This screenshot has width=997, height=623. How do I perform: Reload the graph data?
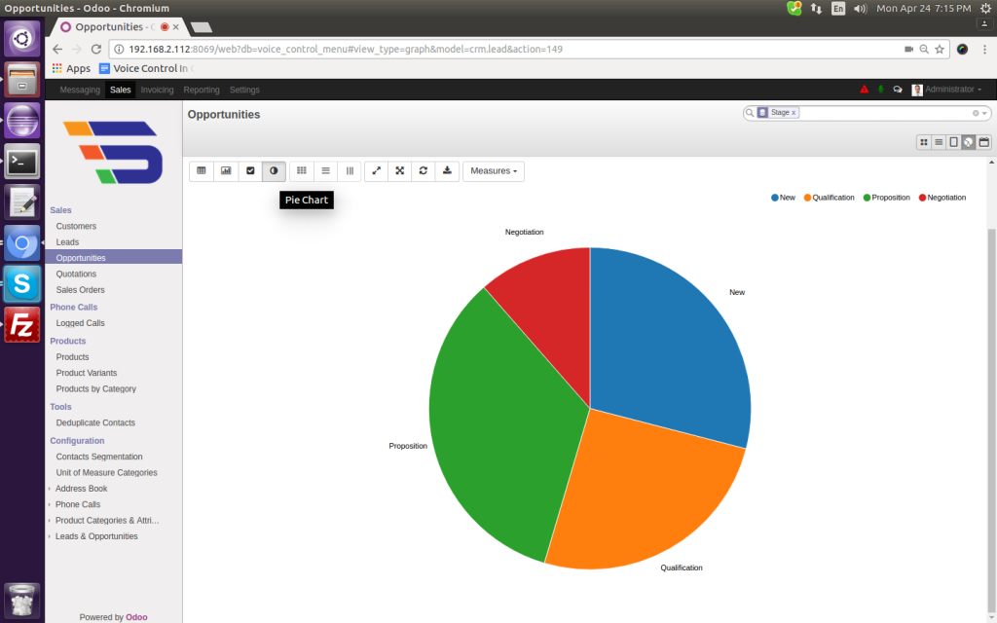tap(424, 170)
